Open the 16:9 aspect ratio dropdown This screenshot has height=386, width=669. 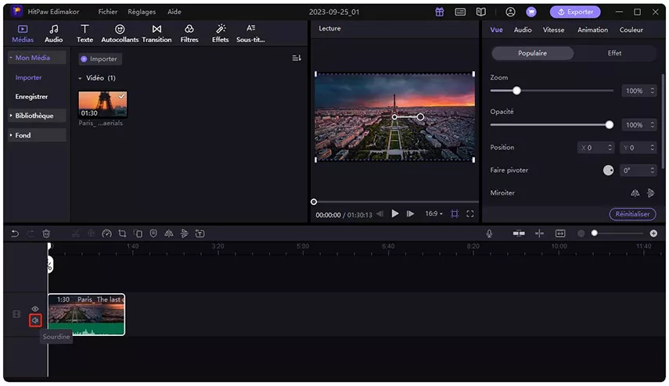point(434,214)
